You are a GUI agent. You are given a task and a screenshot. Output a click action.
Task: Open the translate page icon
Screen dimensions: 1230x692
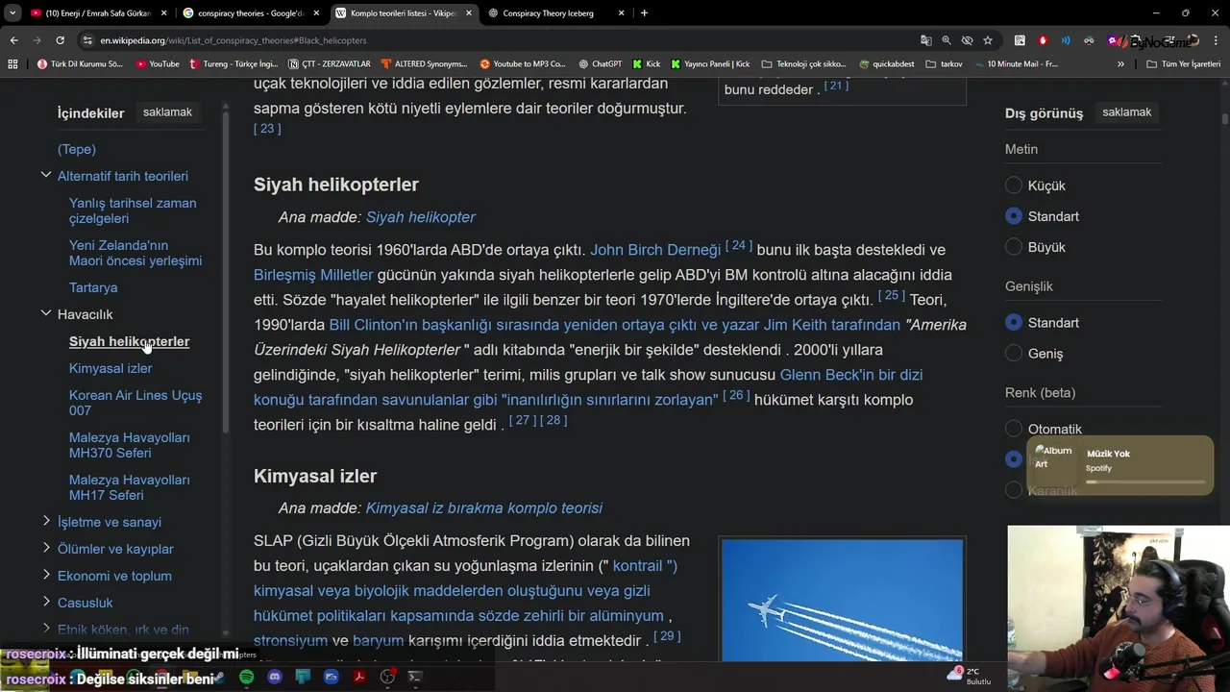point(925,40)
